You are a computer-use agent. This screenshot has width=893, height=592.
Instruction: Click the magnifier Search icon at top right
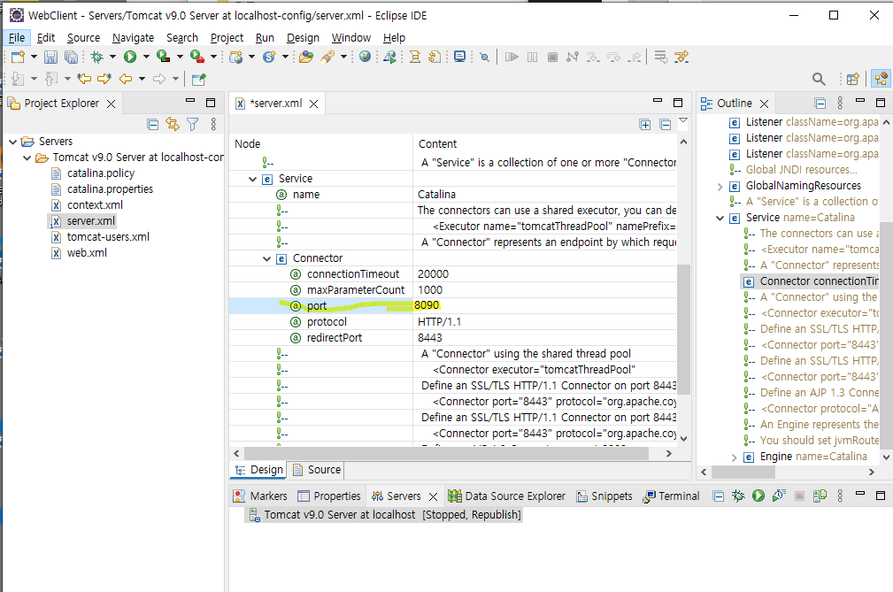(x=819, y=79)
